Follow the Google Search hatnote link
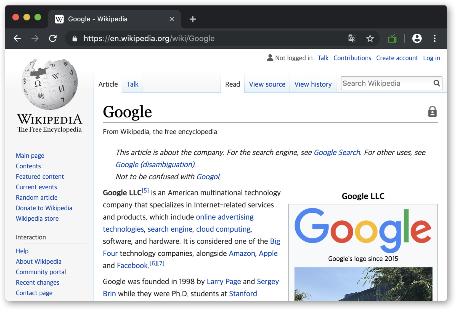 pos(337,153)
